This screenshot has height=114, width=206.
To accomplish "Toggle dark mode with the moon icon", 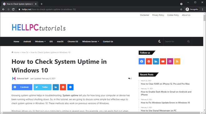I will [x=159, y=41].
